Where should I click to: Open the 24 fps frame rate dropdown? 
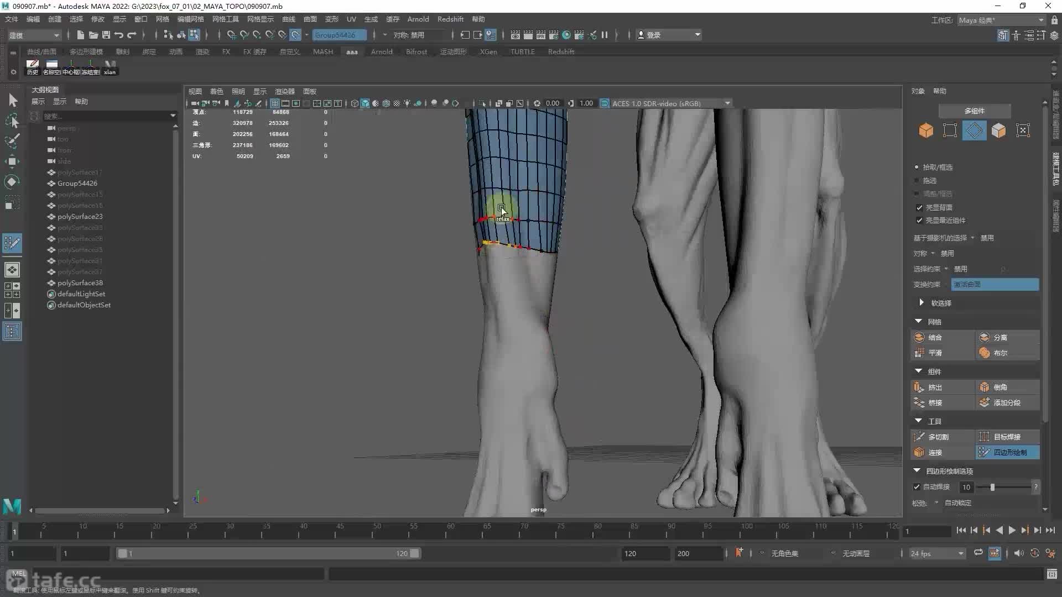pyautogui.click(x=937, y=553)
